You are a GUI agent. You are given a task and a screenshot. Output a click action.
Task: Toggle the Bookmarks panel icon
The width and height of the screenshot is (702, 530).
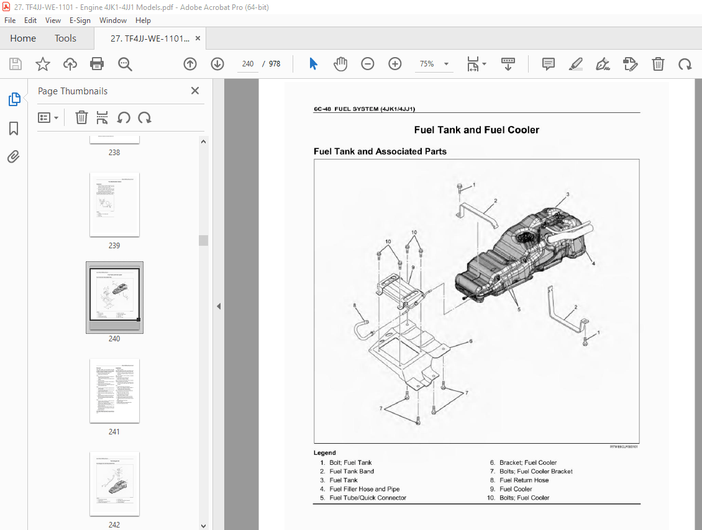coord(14,128)
